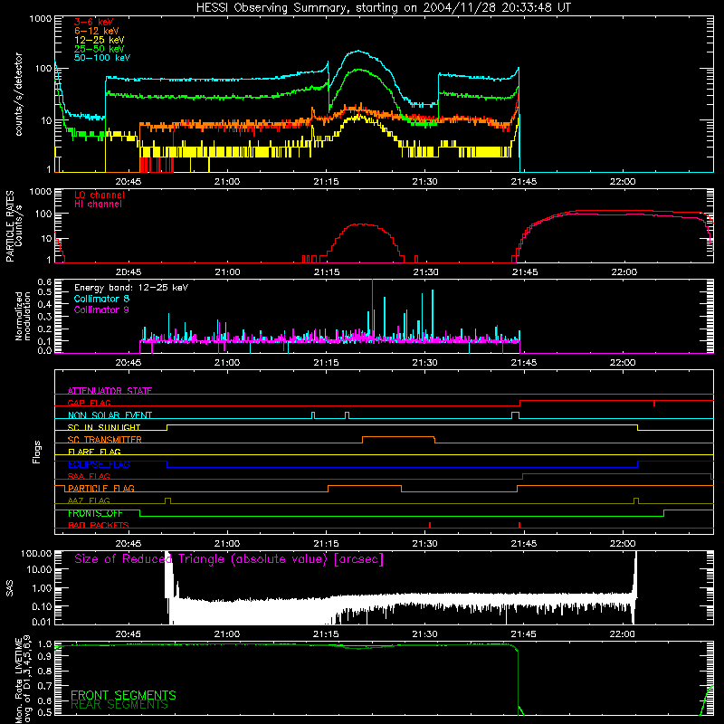Select the 'HI channel' legend label
The width and height of the screenshot is (724, 724).
pyautogui.click(x=98, y=204)
